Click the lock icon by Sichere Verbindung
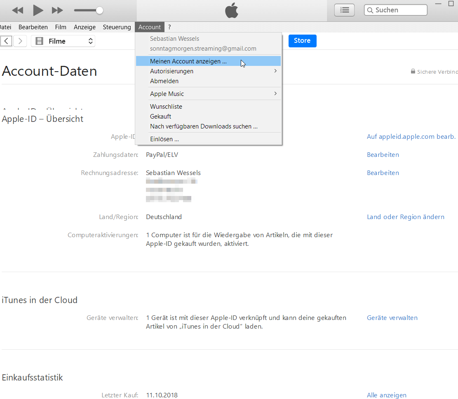This screenshot has width=458, height=399. pyautogui.click(x=413, y=71)
